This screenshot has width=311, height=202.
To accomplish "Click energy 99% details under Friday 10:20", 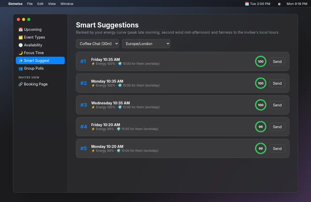I will [x=125, y=129].
